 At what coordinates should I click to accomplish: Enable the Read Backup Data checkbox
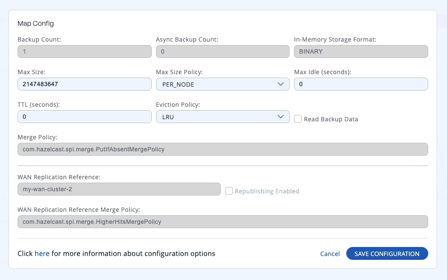coord(298,119)
